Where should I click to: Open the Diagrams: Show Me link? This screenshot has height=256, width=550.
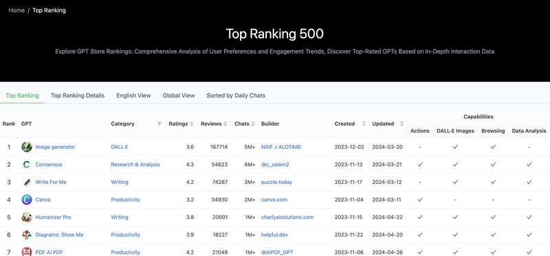(59, 235)
